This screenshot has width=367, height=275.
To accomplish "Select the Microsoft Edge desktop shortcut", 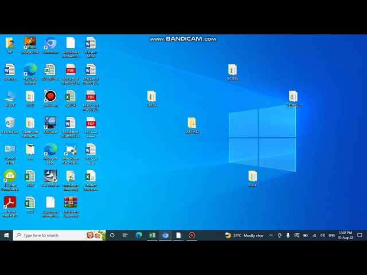I will (50, 154).
